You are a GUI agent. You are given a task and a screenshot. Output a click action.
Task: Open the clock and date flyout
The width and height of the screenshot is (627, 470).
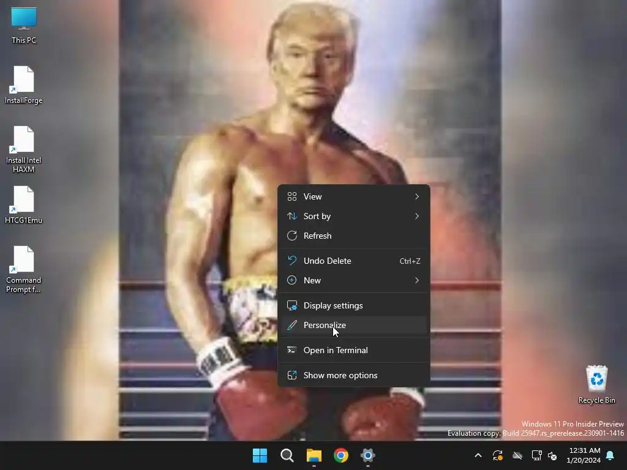(584, 455)
